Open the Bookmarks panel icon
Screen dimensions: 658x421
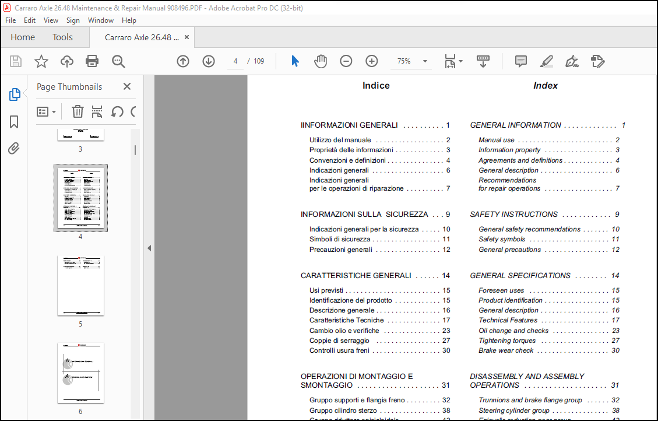click(14, 122)
